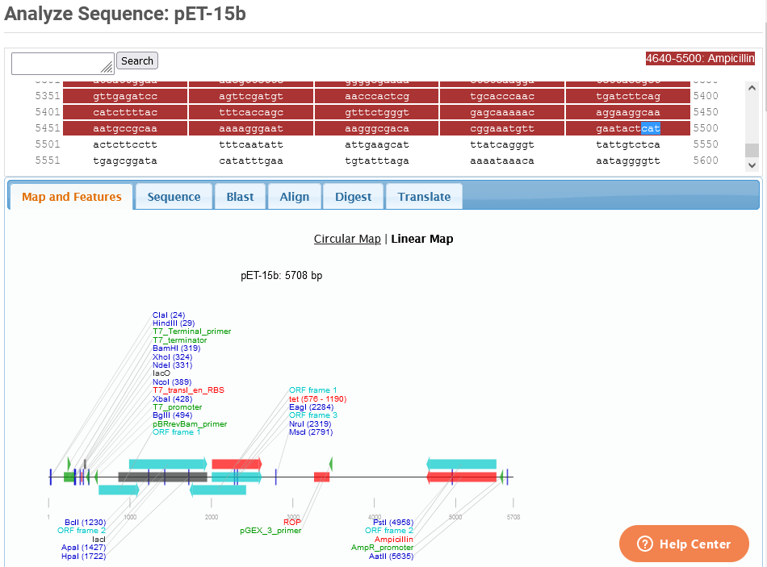Image resolution: width=767 pixels, height=567 pixels.
Task: Open the Blast tab
Action: [x=240, y=197]
